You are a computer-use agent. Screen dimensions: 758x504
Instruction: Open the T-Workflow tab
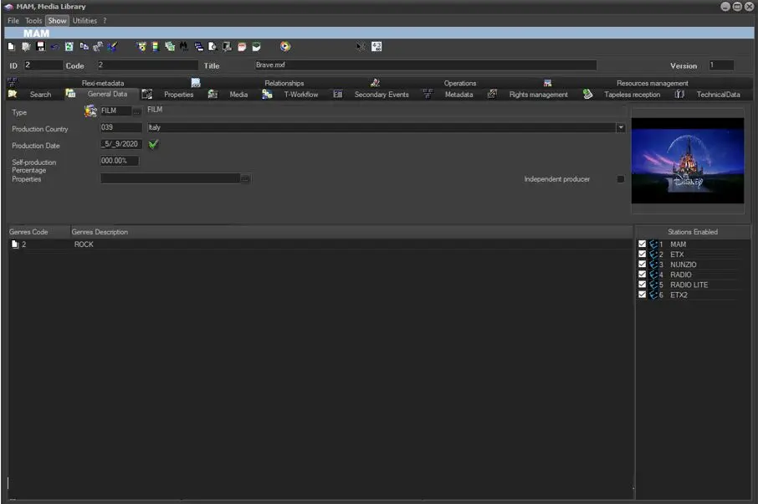point(300,95)
